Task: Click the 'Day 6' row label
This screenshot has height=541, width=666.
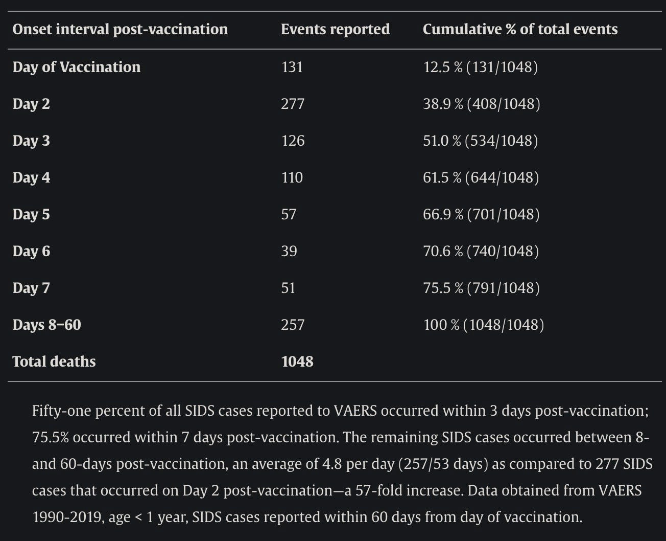Action: [x=31, y=251]
